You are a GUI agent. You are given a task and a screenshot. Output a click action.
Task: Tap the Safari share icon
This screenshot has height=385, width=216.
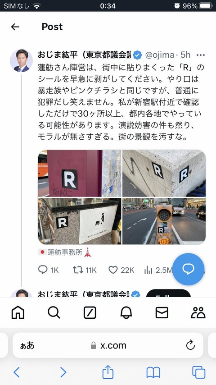[108, 372]
